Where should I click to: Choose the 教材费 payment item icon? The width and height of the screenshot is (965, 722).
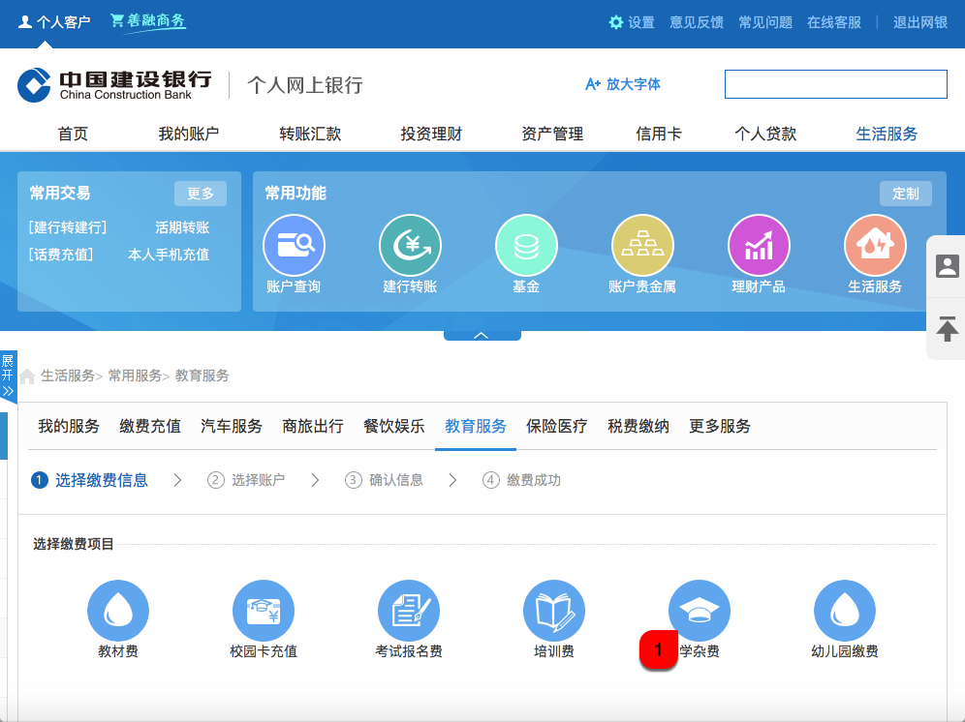click(118, 611)
